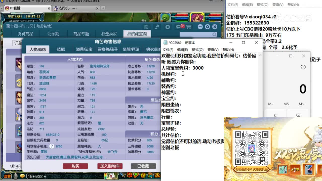Viewport: 322px width, 181px height.
Task: Click the name value 指间细碎流年
Action: pyautogui.click(x=100, y=66)
